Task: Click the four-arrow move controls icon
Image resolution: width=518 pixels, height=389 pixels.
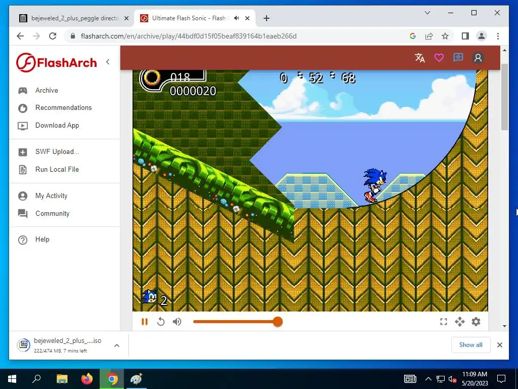Action: click(x=460, y=322)
